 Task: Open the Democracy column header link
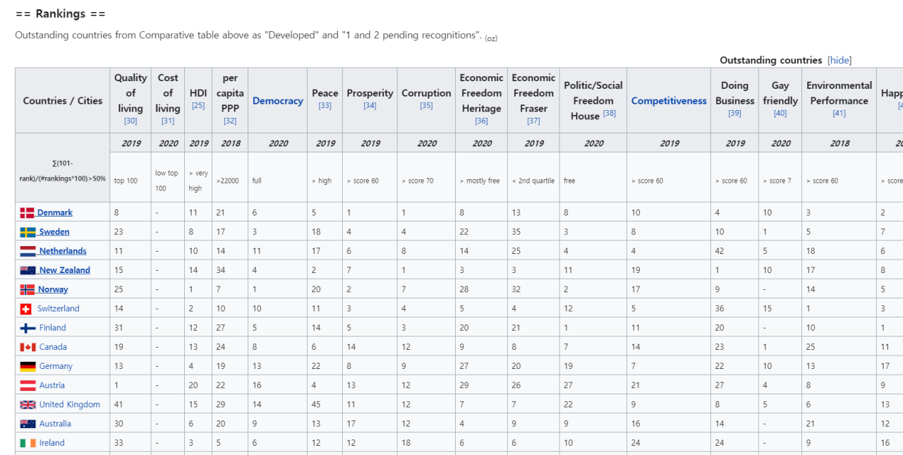(x=277, y=101)
